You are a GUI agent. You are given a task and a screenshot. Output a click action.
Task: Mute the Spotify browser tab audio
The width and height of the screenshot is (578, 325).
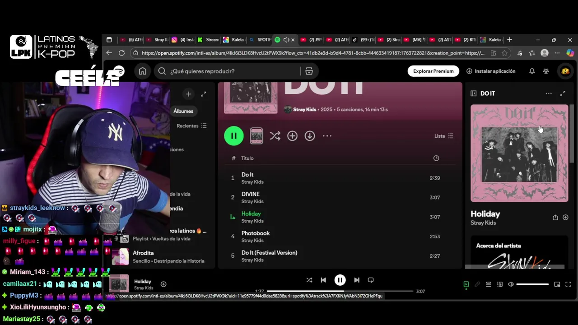pos(286,40)
